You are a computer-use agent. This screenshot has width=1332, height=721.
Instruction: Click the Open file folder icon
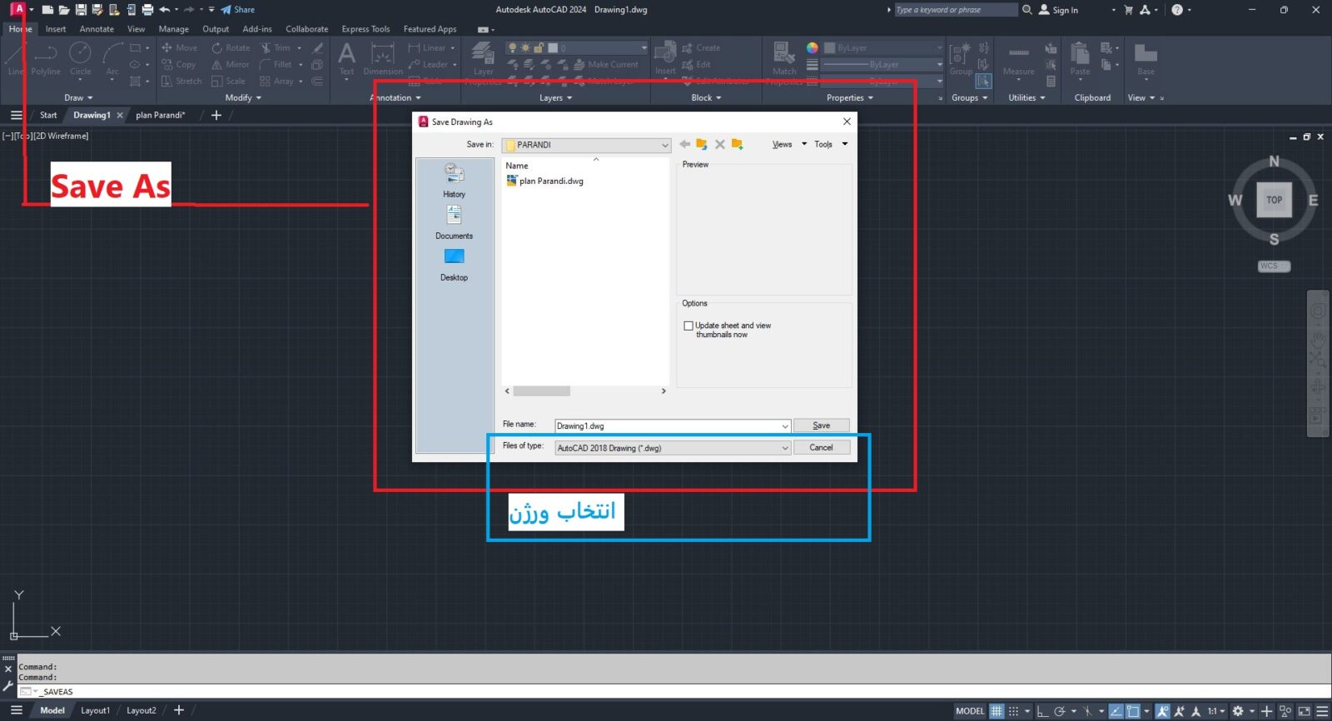[x=64, y=10]
